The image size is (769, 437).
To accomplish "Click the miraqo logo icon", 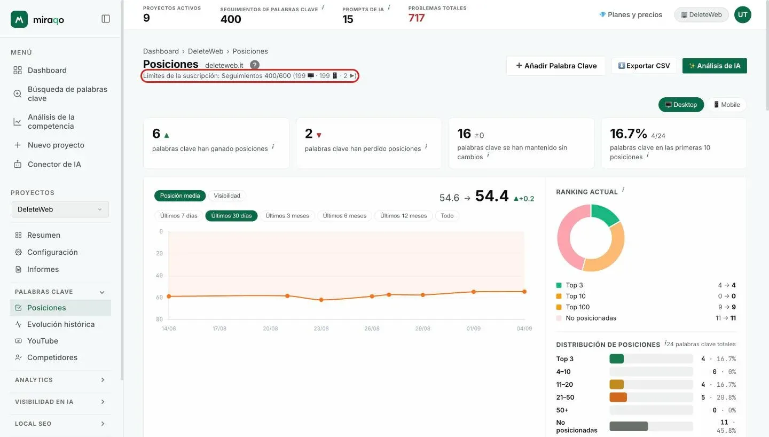I will tap(19, 19).
